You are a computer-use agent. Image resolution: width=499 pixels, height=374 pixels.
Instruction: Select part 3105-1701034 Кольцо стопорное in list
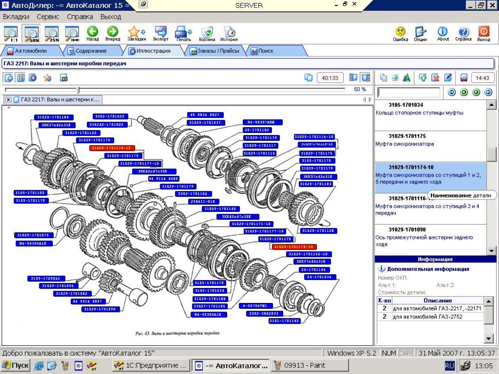point(431,116)
